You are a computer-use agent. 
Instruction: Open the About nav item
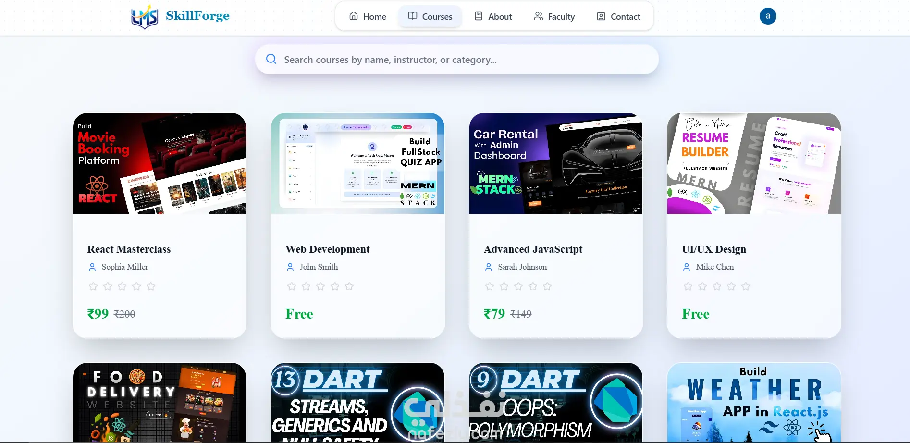coord(493,16)
